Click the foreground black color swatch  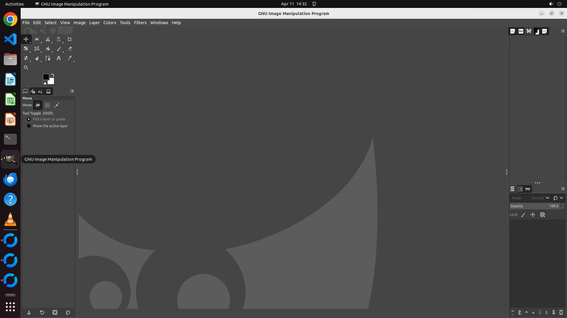click(45, 77)
